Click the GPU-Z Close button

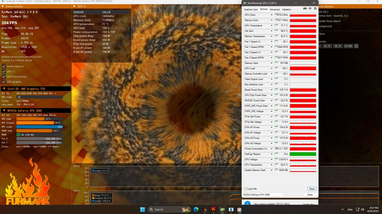[x=310, y=195]
